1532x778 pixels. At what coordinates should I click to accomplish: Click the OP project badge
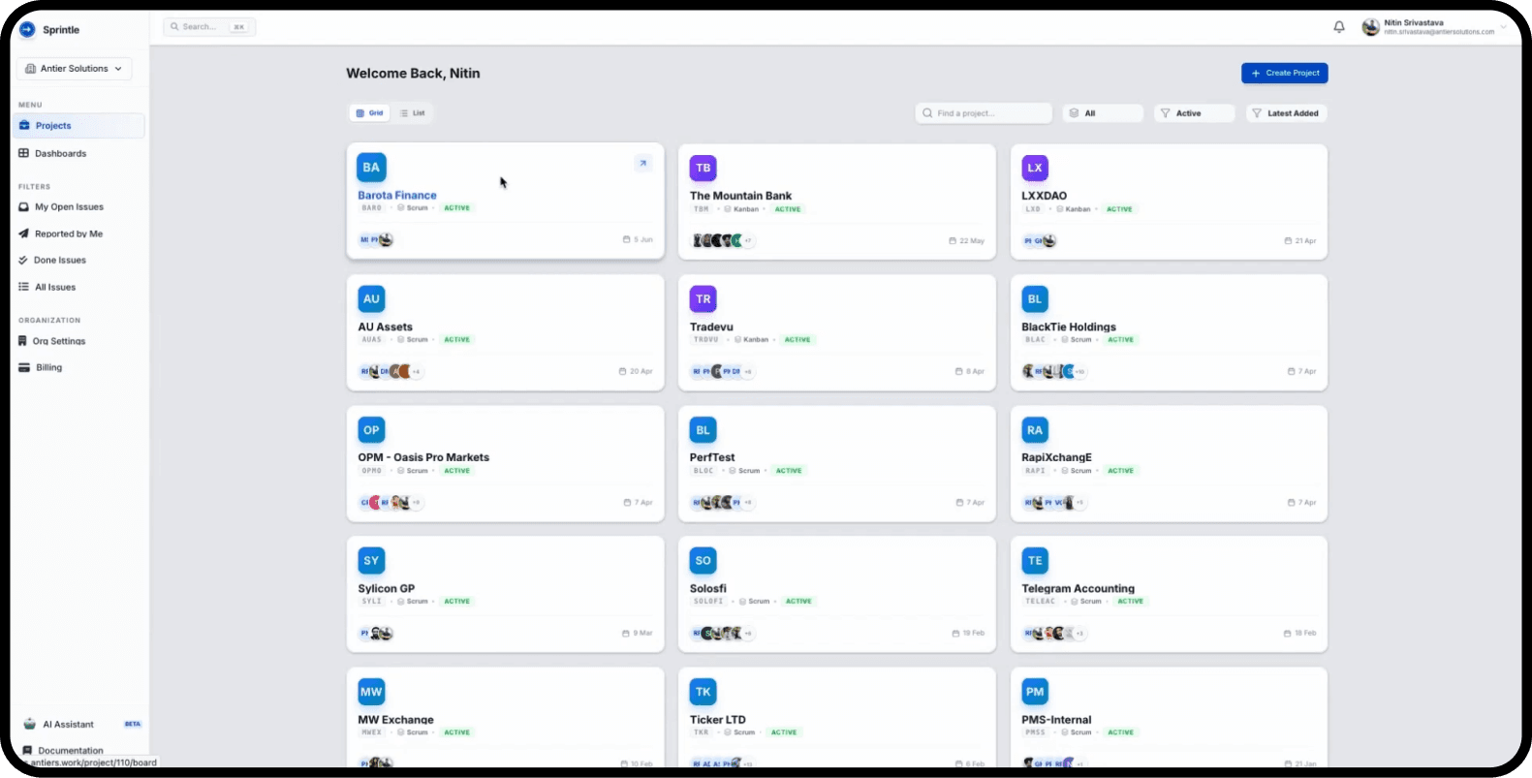(371, 429)
